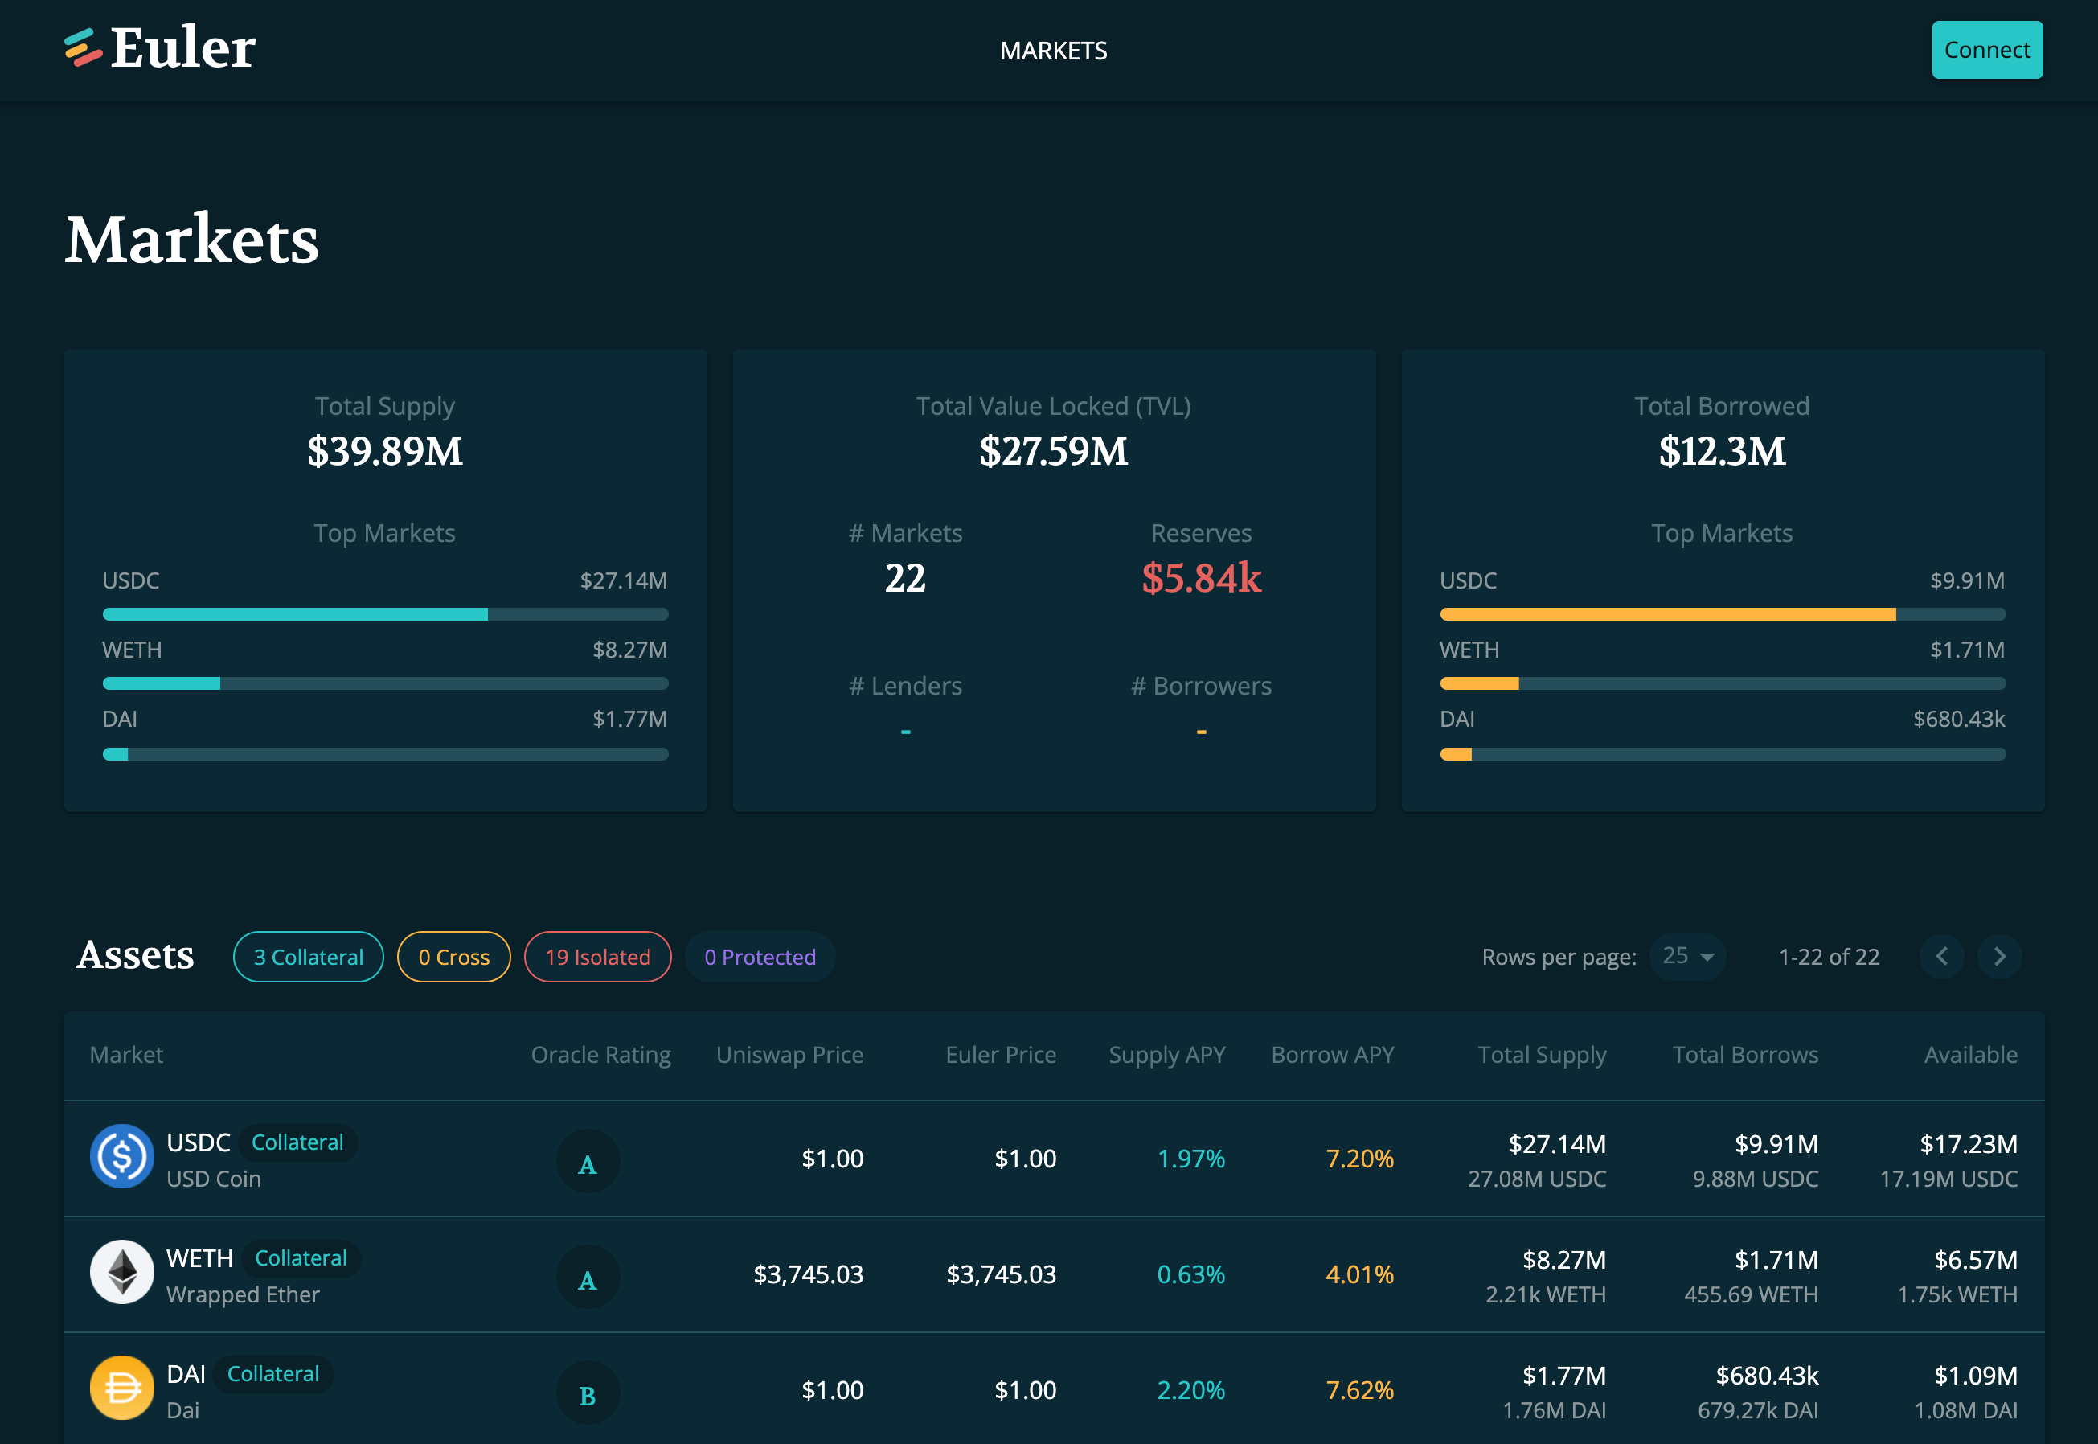This screenshot has width=2098, height=1444.
Task: Click the Connect wallet button
Action: (1987, 50)
